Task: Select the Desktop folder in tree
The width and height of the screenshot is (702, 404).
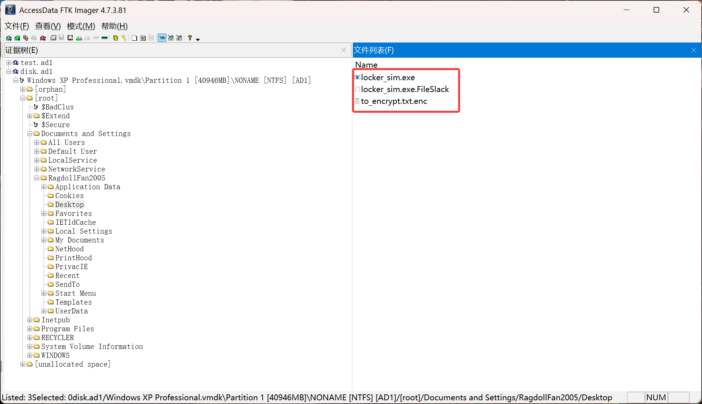Action: [x=69, y=205]
